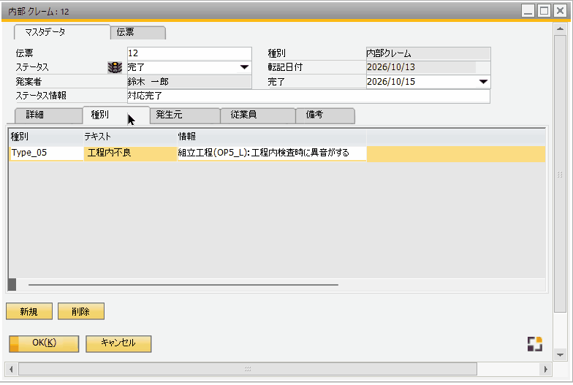Select the 種別 tab in the lower tab row
Viewport: 573px width, 385px height.
tap(116, 115)
